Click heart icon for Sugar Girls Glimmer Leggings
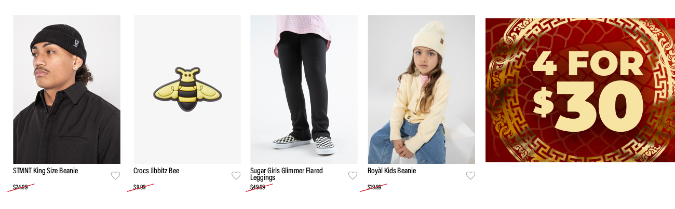 (353, 176)
